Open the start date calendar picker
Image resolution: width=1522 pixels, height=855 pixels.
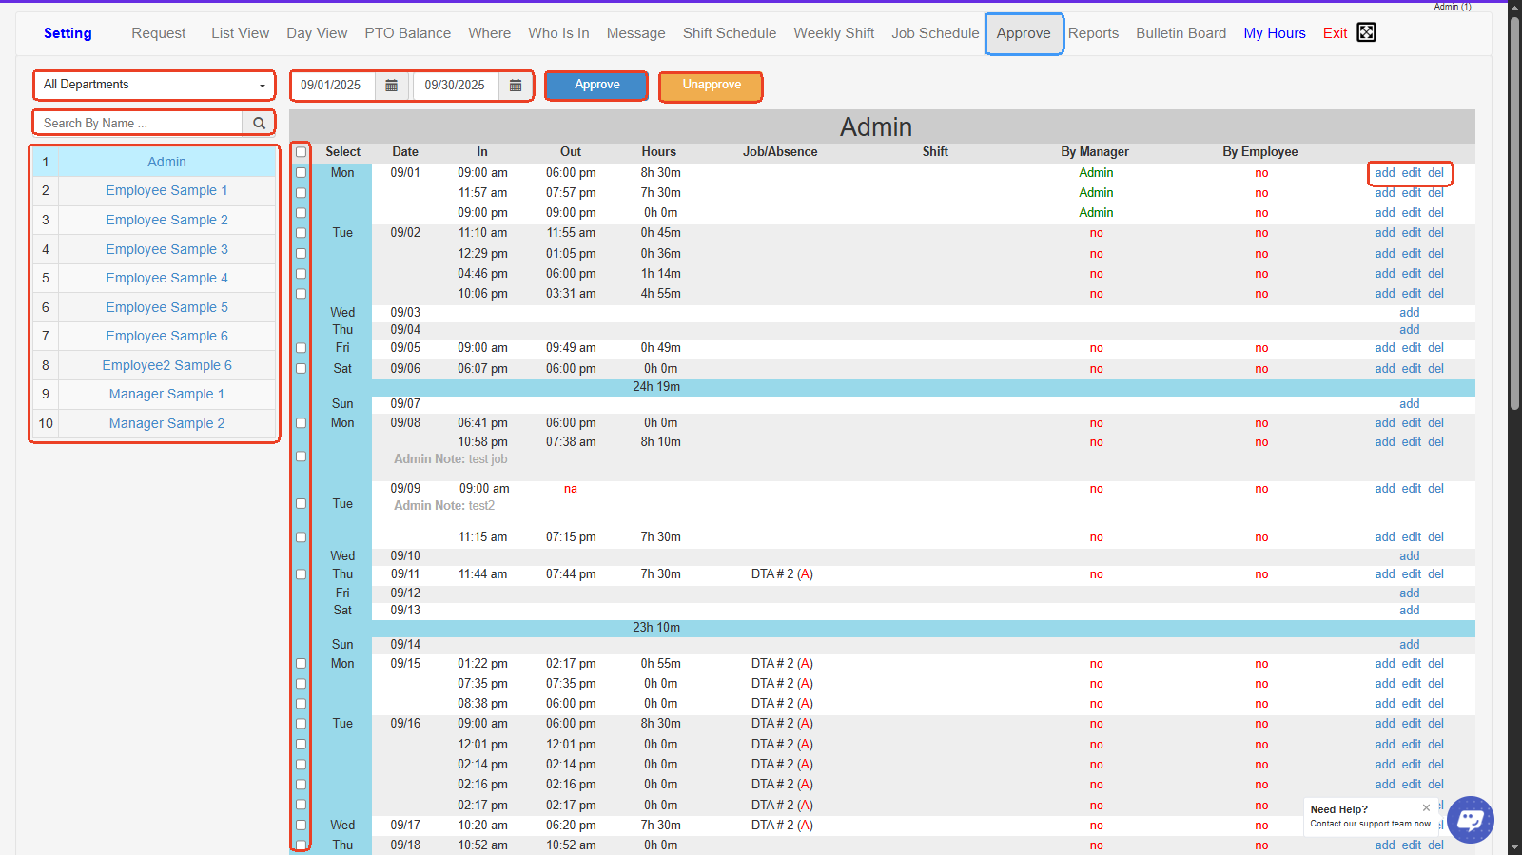(x=391, y=86)
